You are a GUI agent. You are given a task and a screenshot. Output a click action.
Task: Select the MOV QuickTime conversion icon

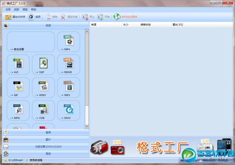tap(69, 110)
